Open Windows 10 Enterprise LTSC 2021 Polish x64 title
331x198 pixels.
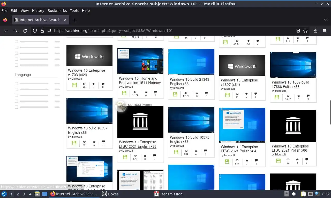click(x=239, y=149)
